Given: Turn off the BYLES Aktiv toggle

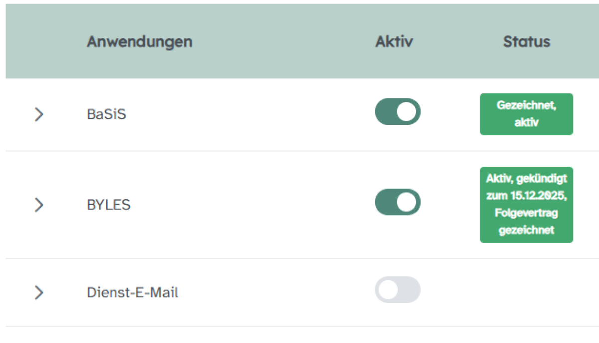Looking at the screenshot, I should (x=397, y=202).
